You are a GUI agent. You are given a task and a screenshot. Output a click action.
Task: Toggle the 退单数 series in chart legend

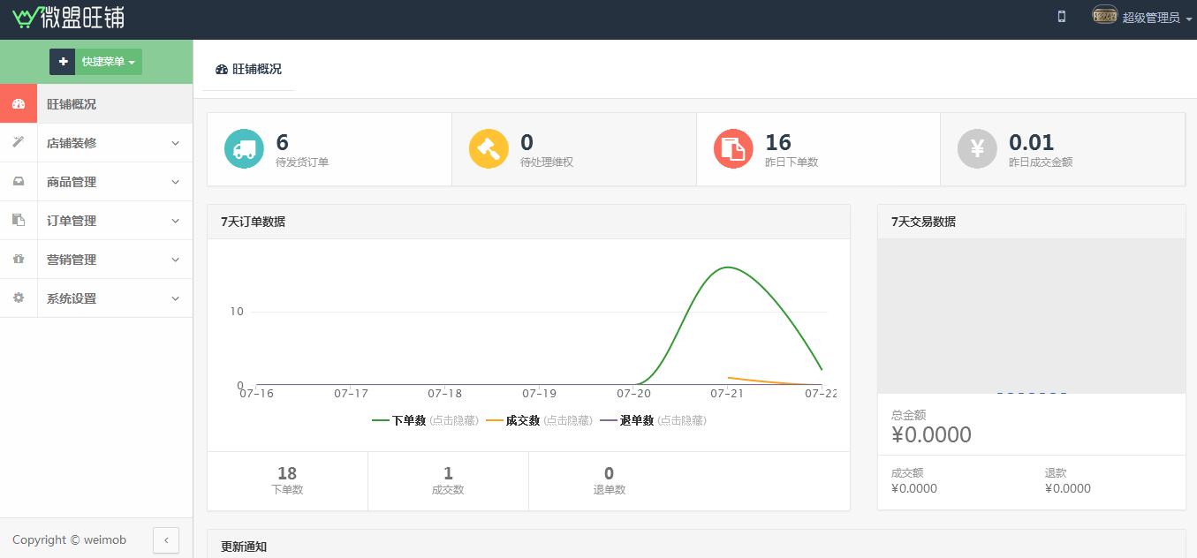(x=653, y=420)
